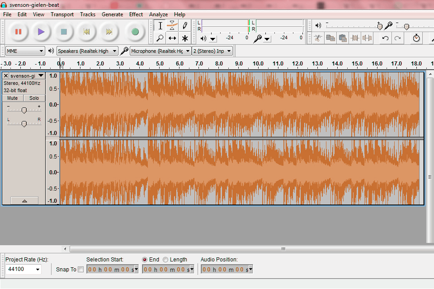Viewport: 434px width, 289px height.
Task: Click the Pause transport button
Action: click(x=18, y=32)
